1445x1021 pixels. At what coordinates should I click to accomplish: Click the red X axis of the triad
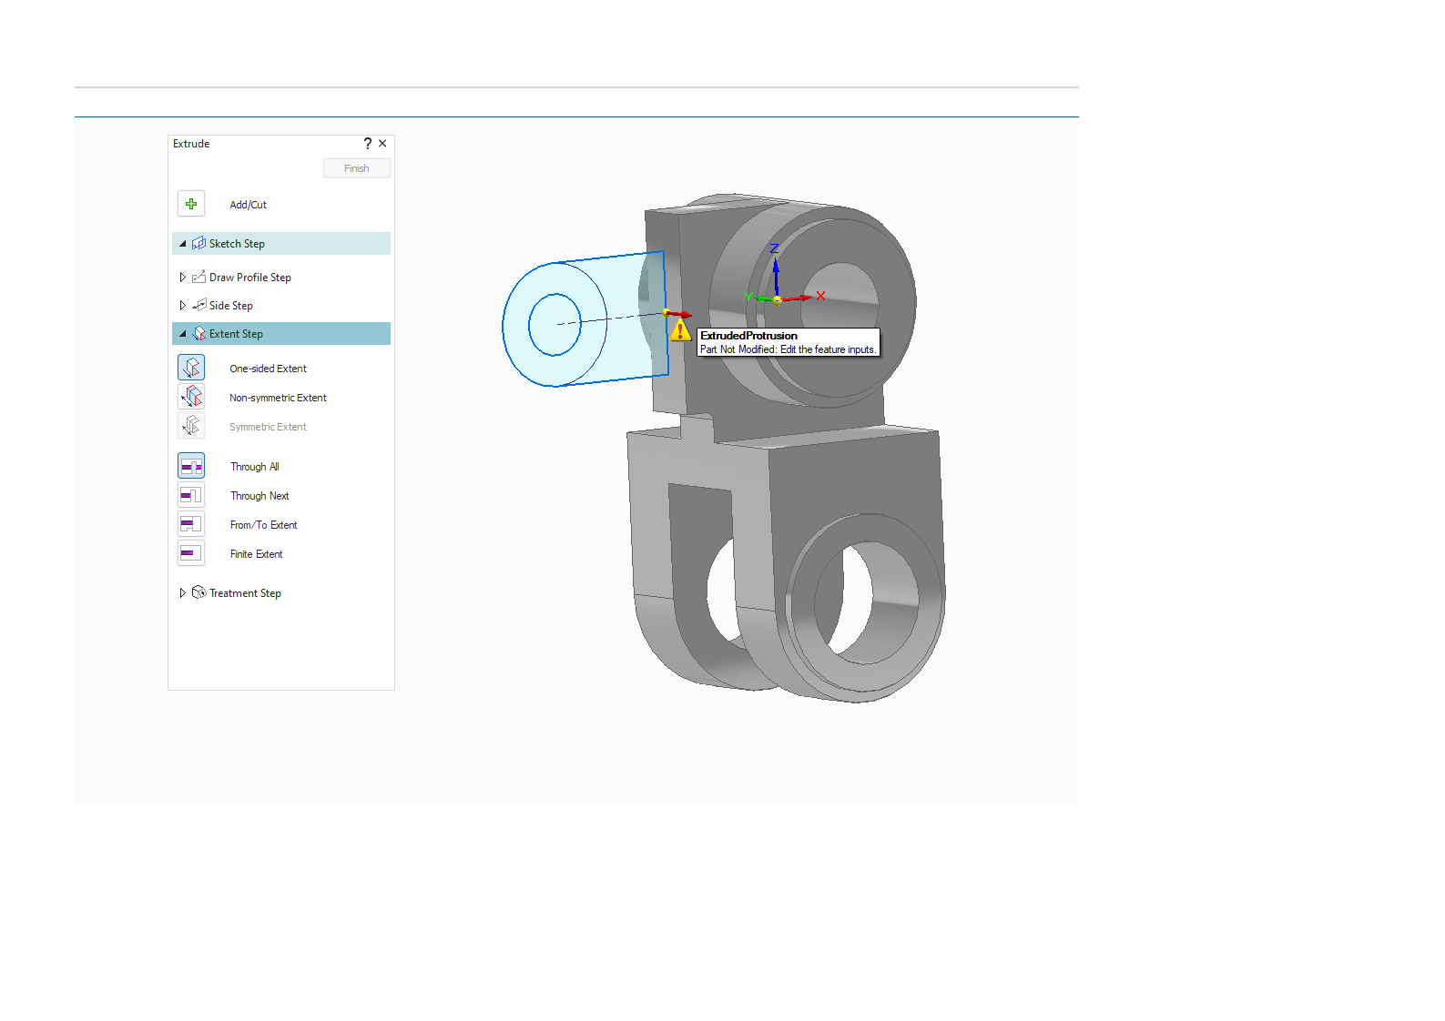tap(801, 298)
